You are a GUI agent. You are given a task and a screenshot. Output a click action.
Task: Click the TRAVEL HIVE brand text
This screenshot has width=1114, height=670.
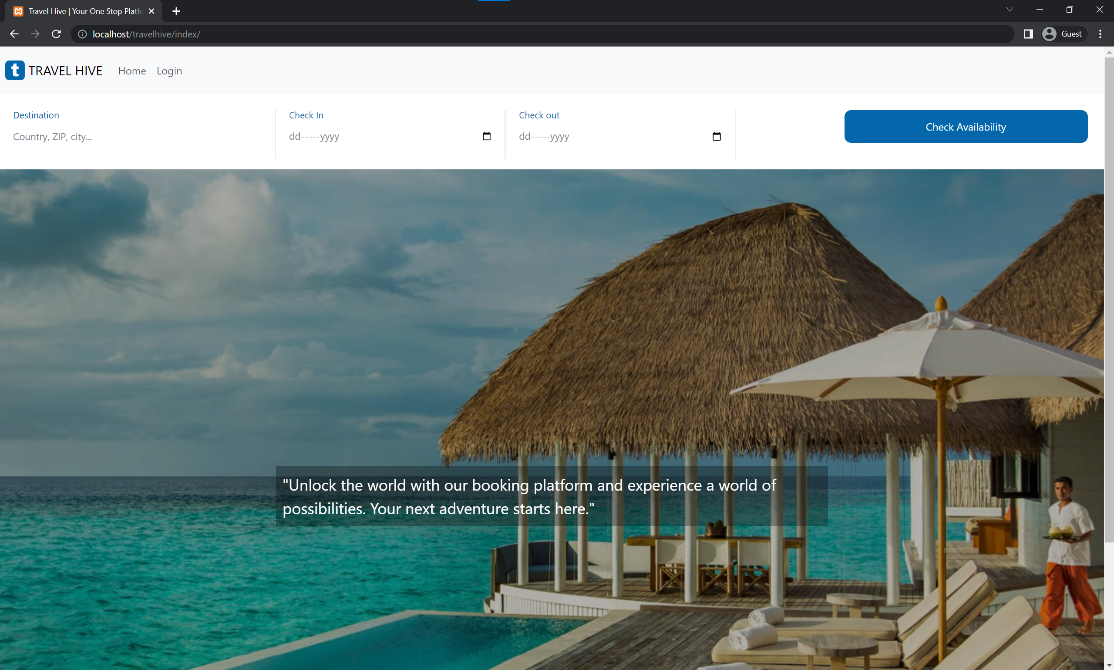[x=65, y=71]
